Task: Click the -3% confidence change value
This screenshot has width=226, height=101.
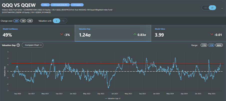Action: point(67,35)
